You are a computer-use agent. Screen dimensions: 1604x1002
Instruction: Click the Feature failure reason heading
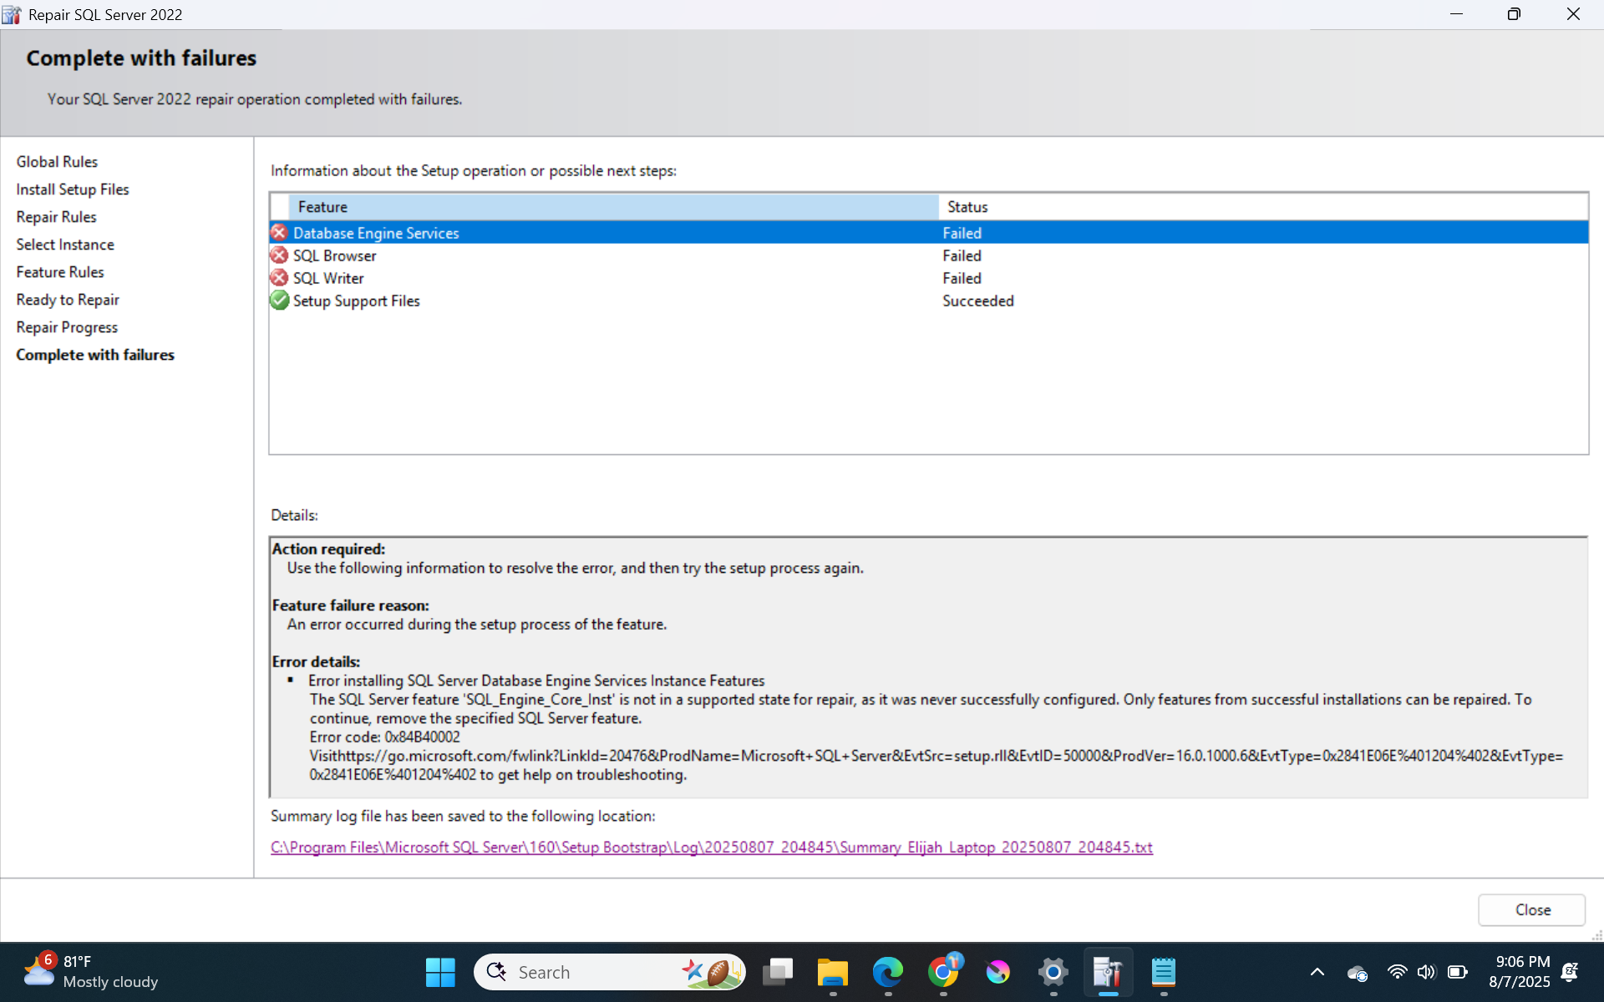point(351,605)
